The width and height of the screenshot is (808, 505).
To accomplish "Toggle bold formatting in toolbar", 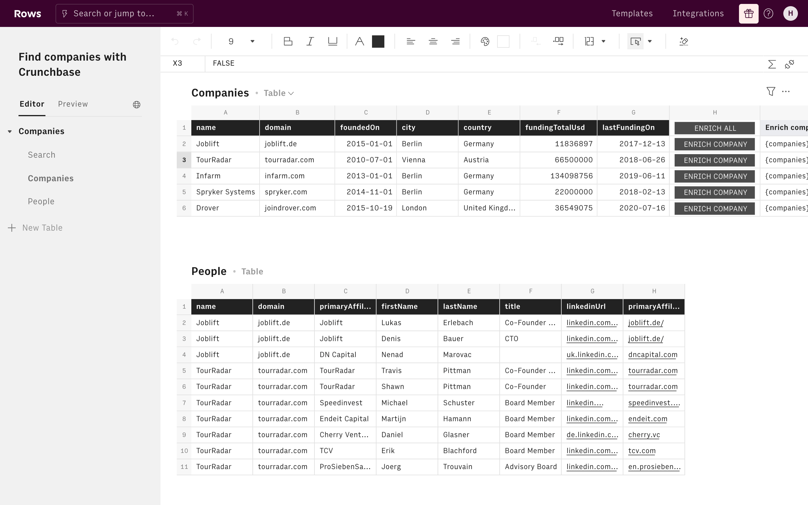I will [288, 42].
